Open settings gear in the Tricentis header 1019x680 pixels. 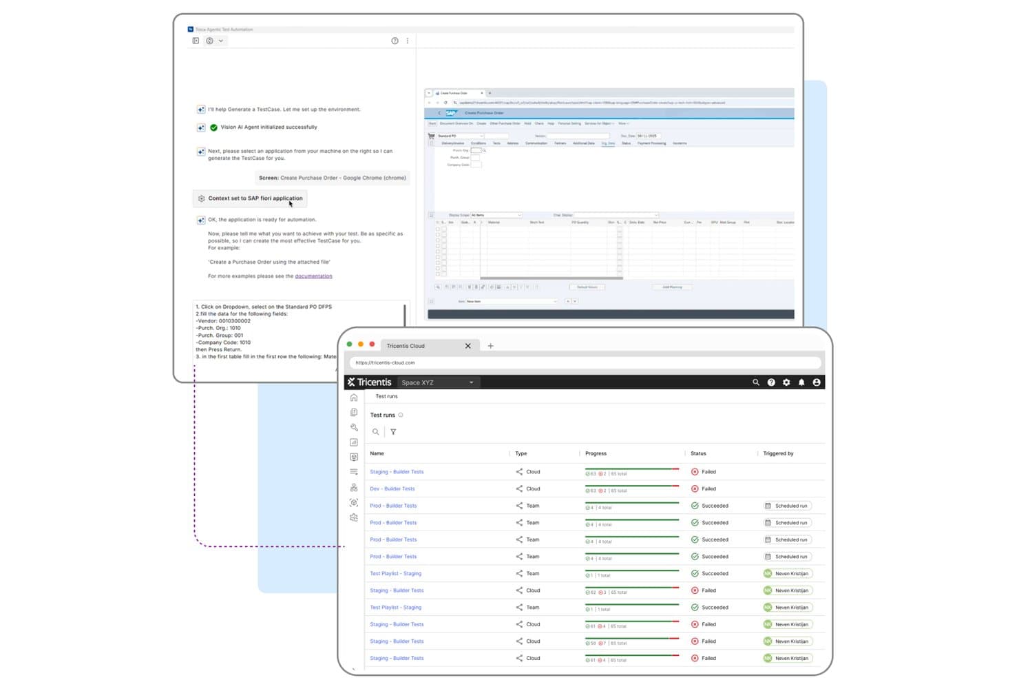(786, 382)
